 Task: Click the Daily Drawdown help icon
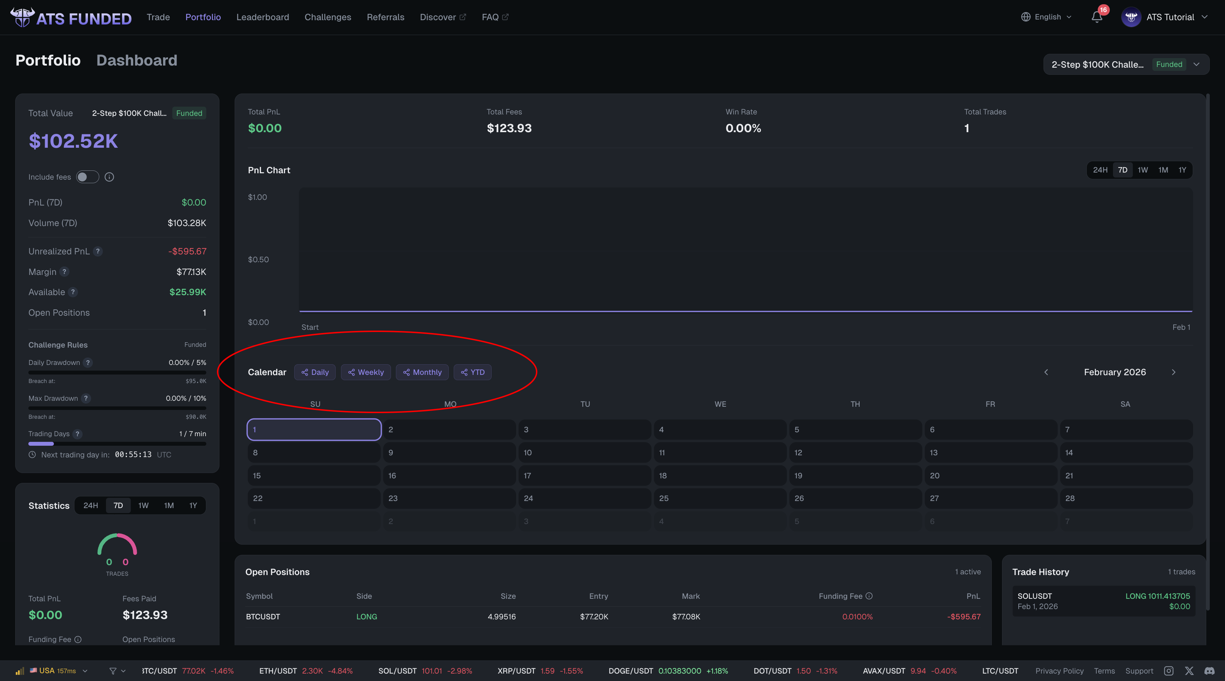click(x=88, y=362)
